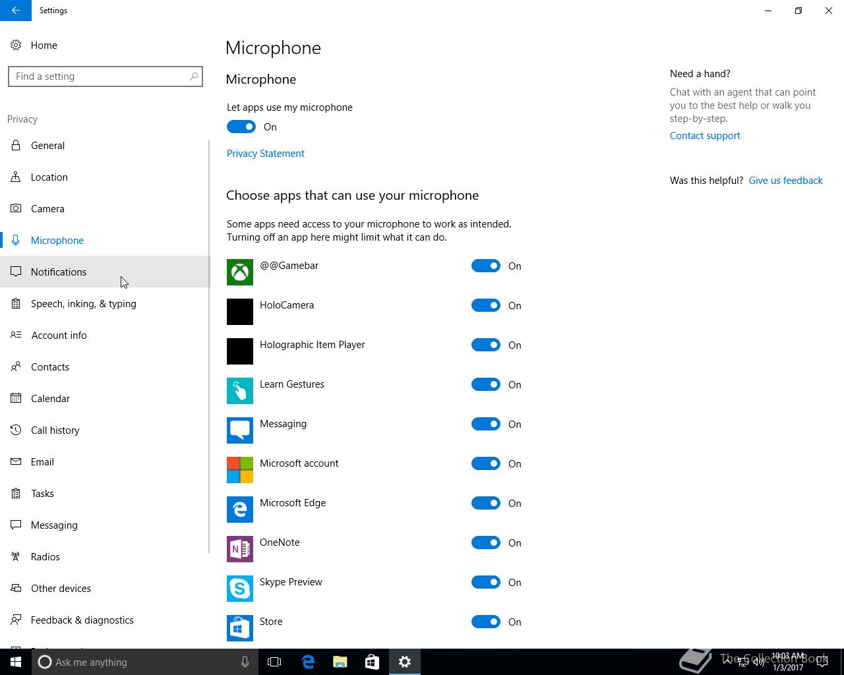
Task: Toggle Holographic Item Player microphone switch
Action: coord(486,345)
